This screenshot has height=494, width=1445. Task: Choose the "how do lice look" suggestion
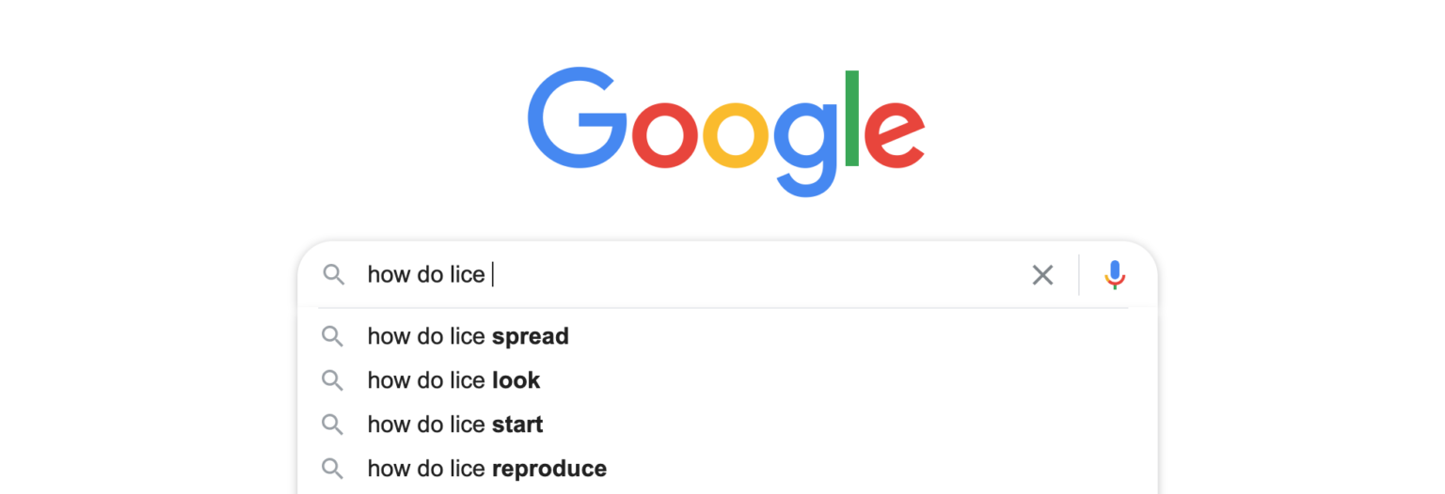pos(453,380)
